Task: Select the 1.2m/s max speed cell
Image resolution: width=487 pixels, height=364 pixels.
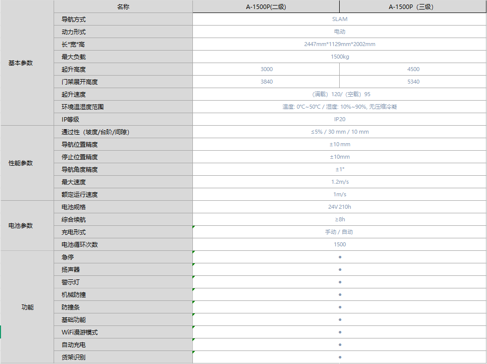Action: [339, 182]
